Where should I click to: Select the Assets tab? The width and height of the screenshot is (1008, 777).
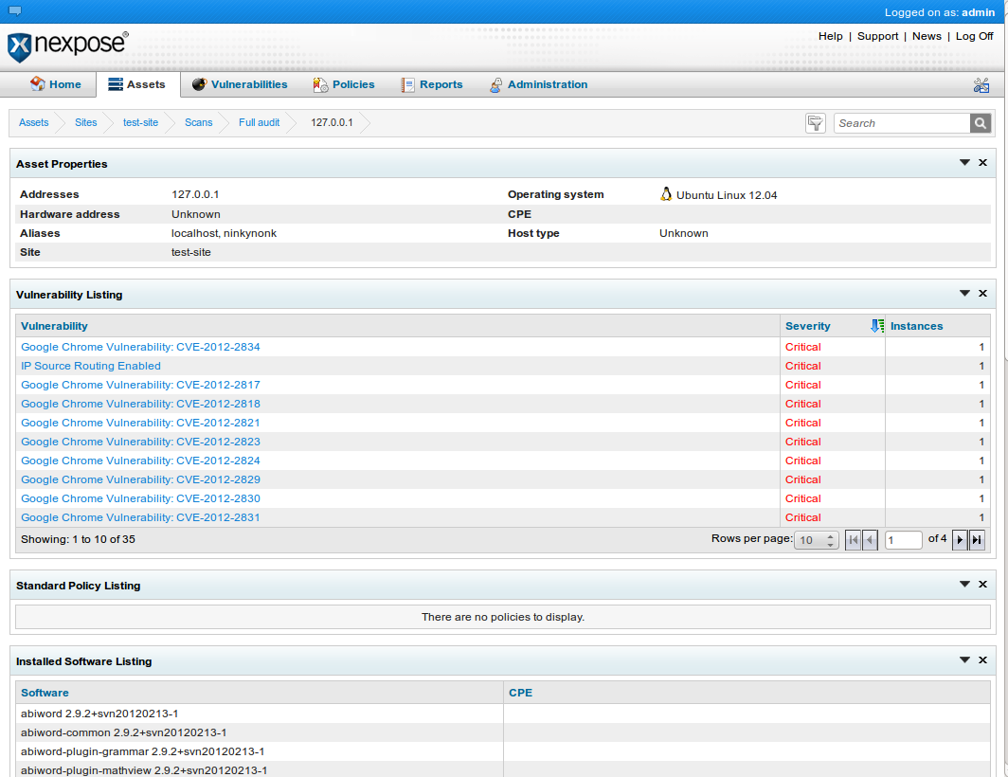tap(137, 84)
